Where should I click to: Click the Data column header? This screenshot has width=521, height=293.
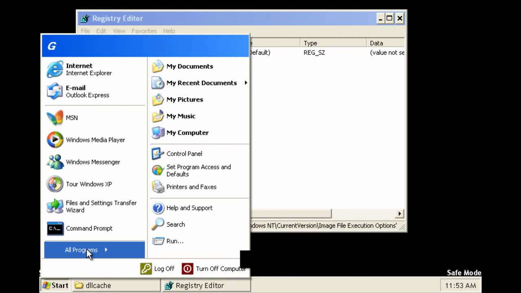point(385,43)
